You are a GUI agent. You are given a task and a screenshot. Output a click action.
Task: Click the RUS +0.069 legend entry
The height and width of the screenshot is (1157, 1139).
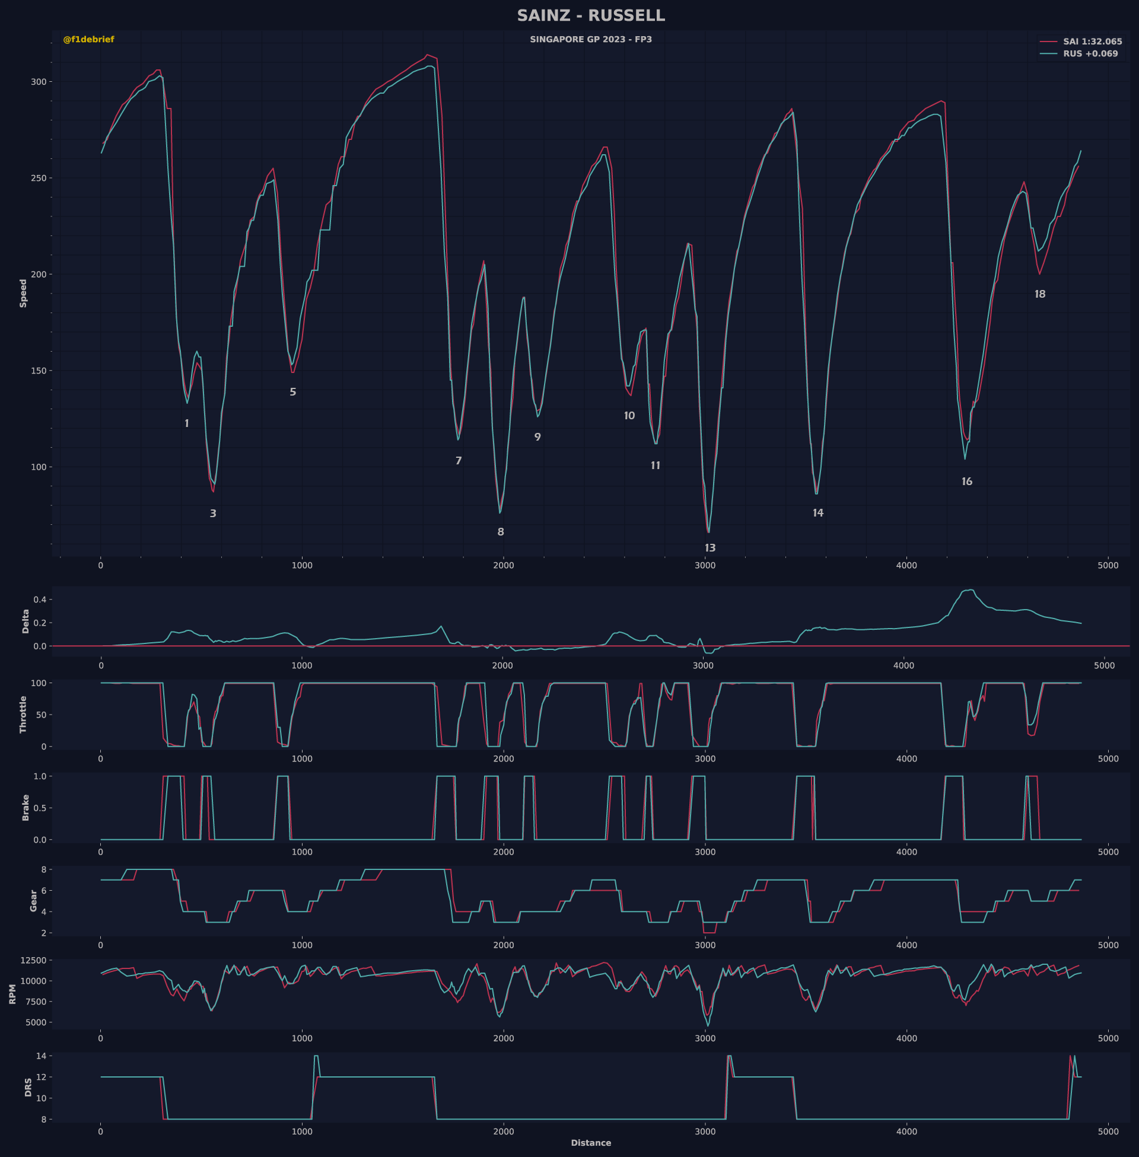[1090, 54]
